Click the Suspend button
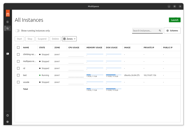187x129 pixels. [42, 39]
